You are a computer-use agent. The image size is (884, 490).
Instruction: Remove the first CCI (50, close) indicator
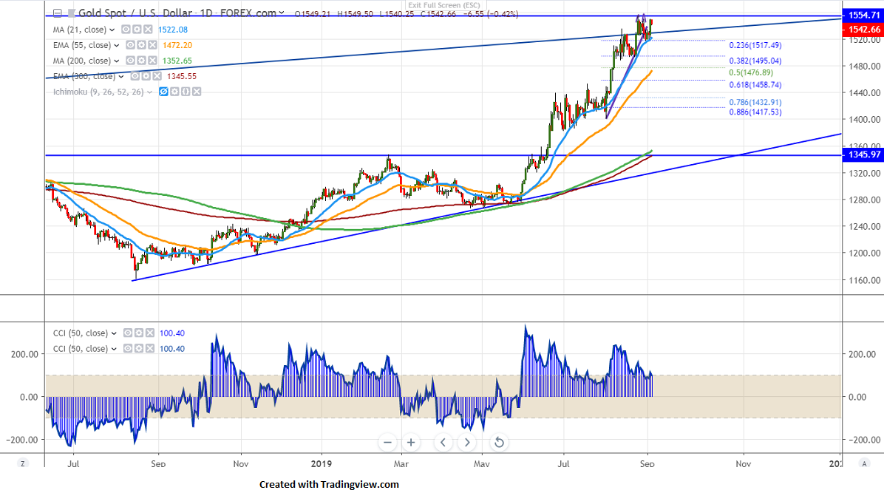pyautogui.click(x=149, y=333)
